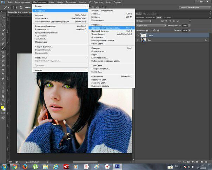Expand 'Вращение изображения' submenu

coord(60,32)
